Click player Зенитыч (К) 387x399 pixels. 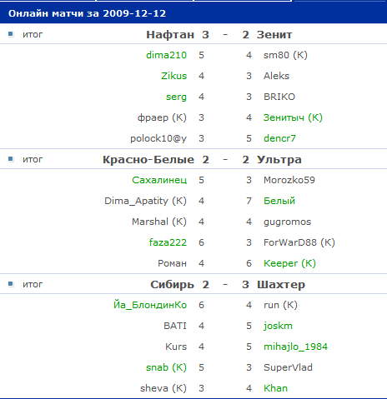click(293, 117)
